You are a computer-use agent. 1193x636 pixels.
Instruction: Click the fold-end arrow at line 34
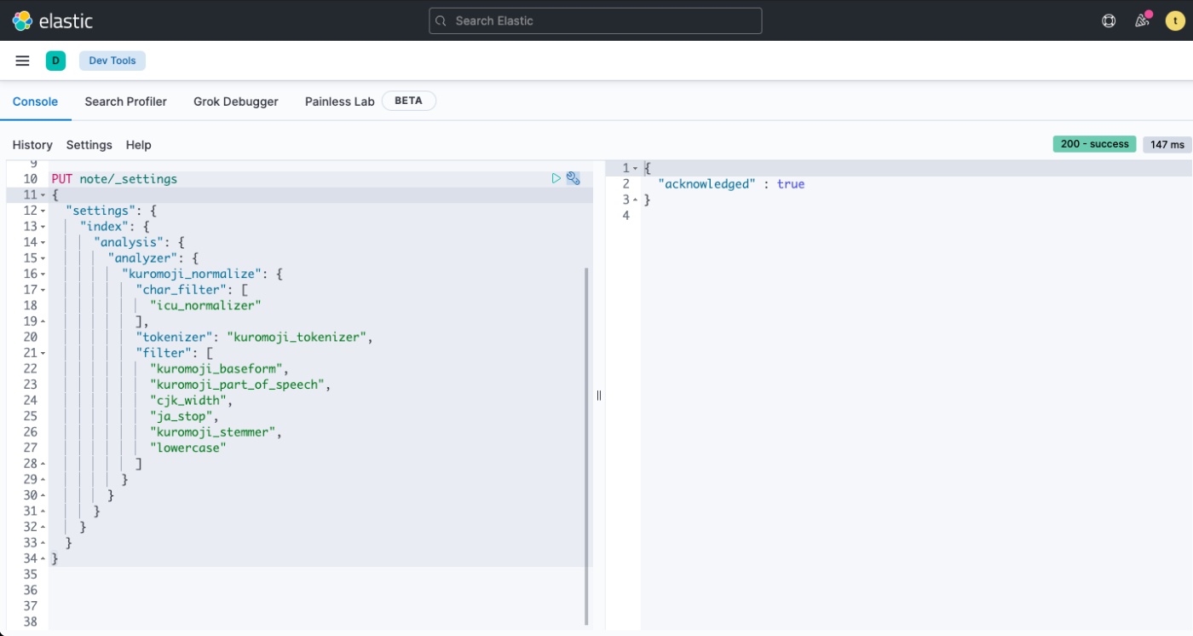tap(43, 558)
